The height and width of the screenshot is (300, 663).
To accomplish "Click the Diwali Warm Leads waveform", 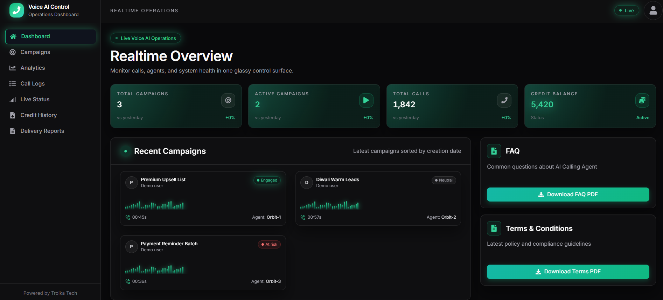I will [x=329, y=205].
